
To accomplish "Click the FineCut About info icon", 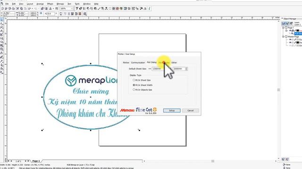I will point(149,8).
